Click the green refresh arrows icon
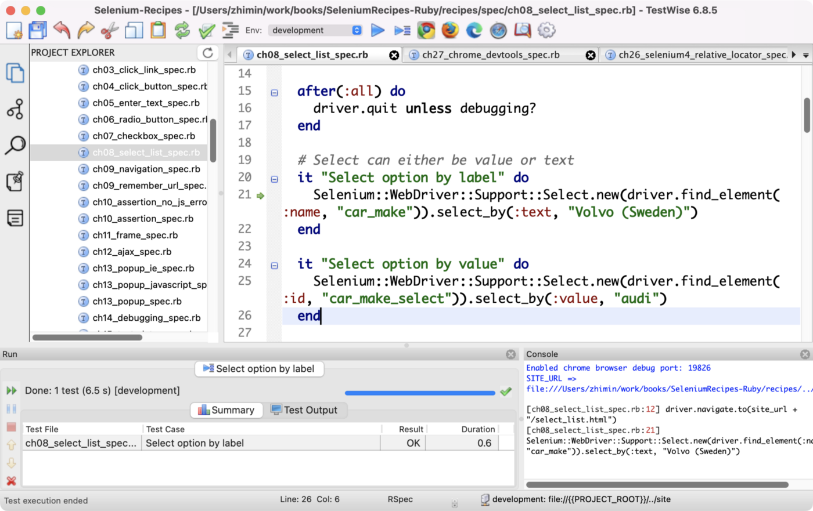813x511 pixels. [182, 30]
